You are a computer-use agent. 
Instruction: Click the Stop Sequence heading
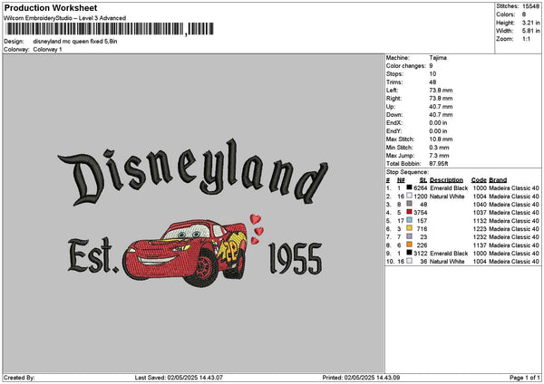(407, 172)
